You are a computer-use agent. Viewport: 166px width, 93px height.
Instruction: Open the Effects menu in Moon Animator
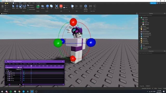click(30, 64)
